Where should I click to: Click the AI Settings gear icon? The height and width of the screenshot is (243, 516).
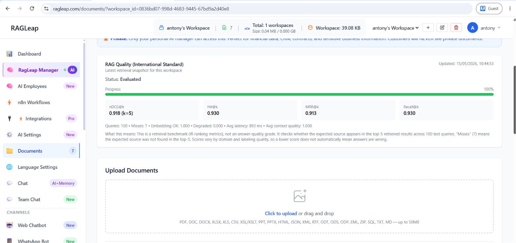click(x=10, y=135)
